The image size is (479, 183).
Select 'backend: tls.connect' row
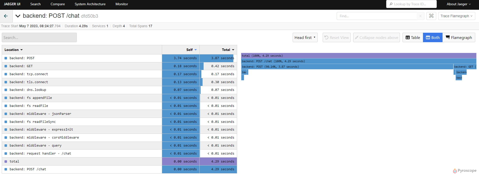119,82
